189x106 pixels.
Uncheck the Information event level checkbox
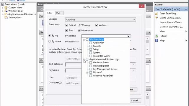(x=79, y=30)
